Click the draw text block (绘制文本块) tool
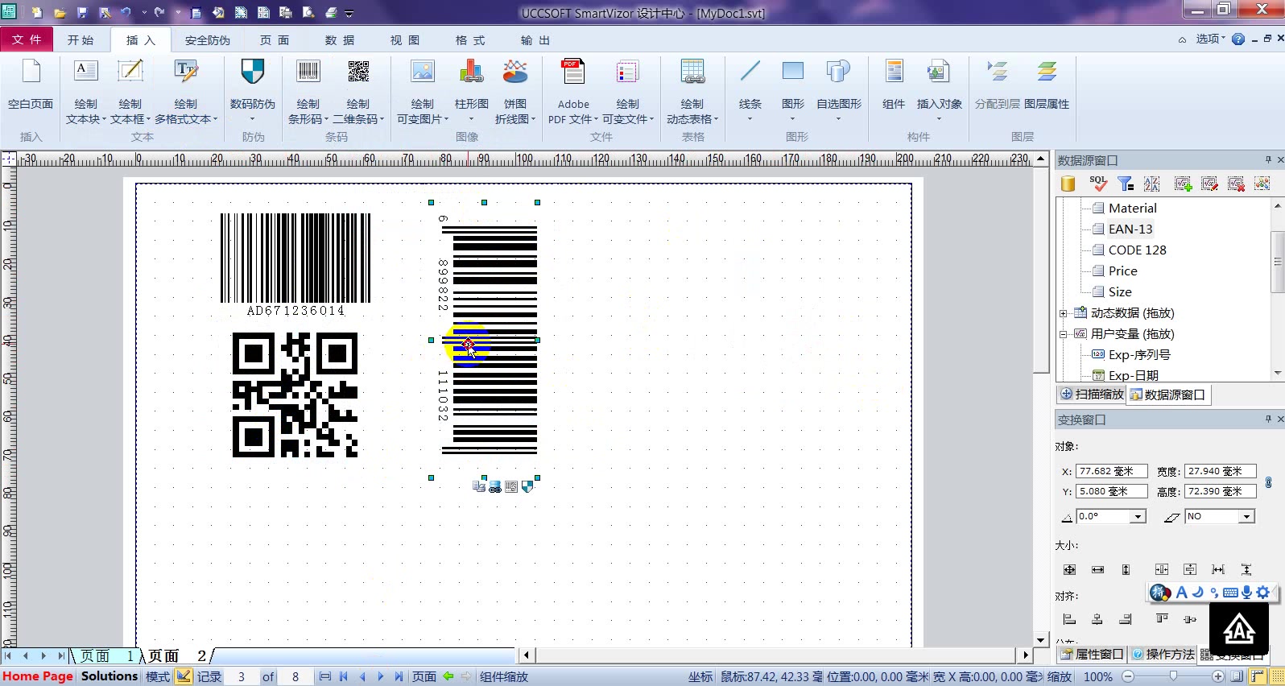The image size is (1285, 686). (x=85, y=91)
